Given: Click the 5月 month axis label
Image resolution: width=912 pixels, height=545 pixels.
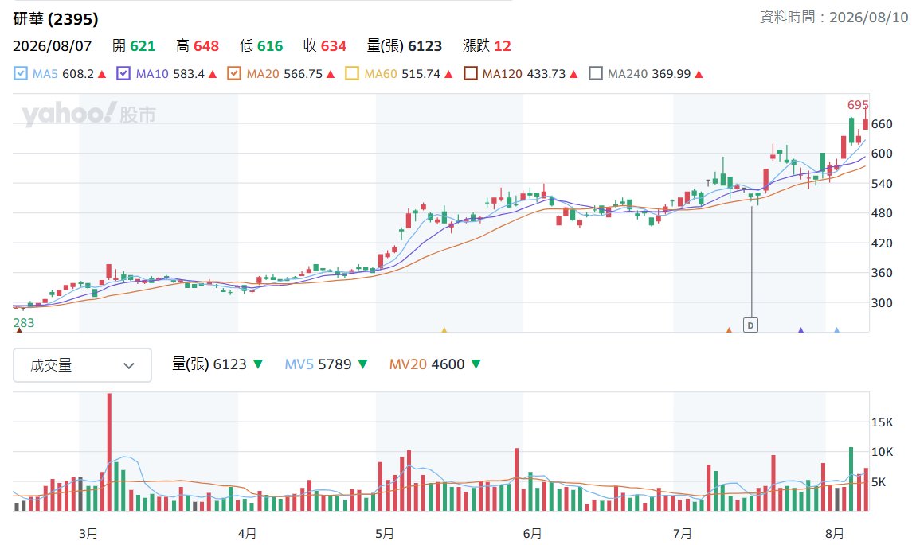Looking at the screenshot, I should click(x=385, y=533).
